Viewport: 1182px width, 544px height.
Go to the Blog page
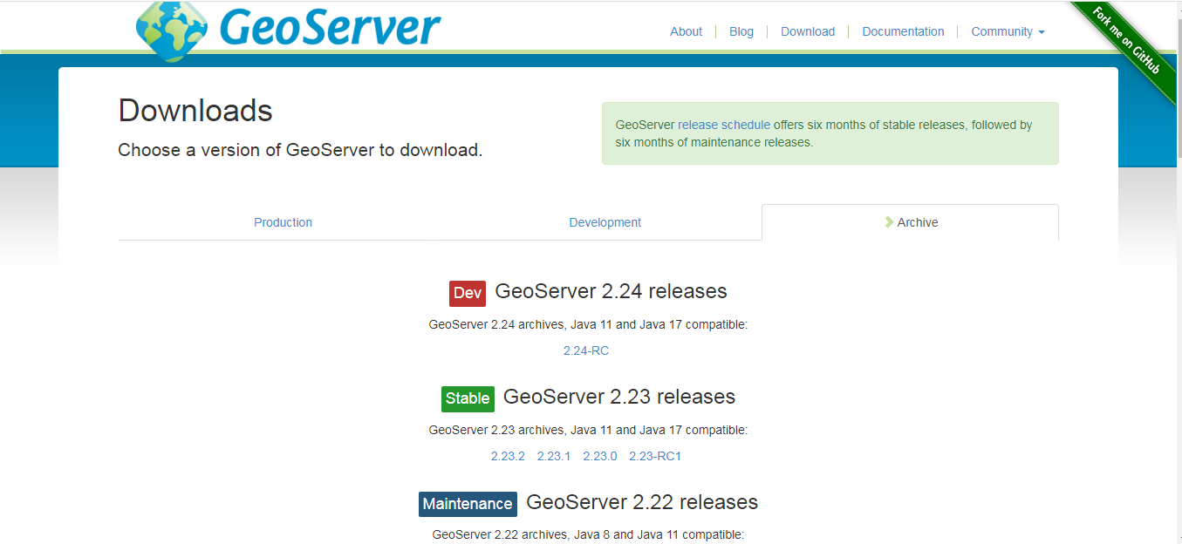741,31
